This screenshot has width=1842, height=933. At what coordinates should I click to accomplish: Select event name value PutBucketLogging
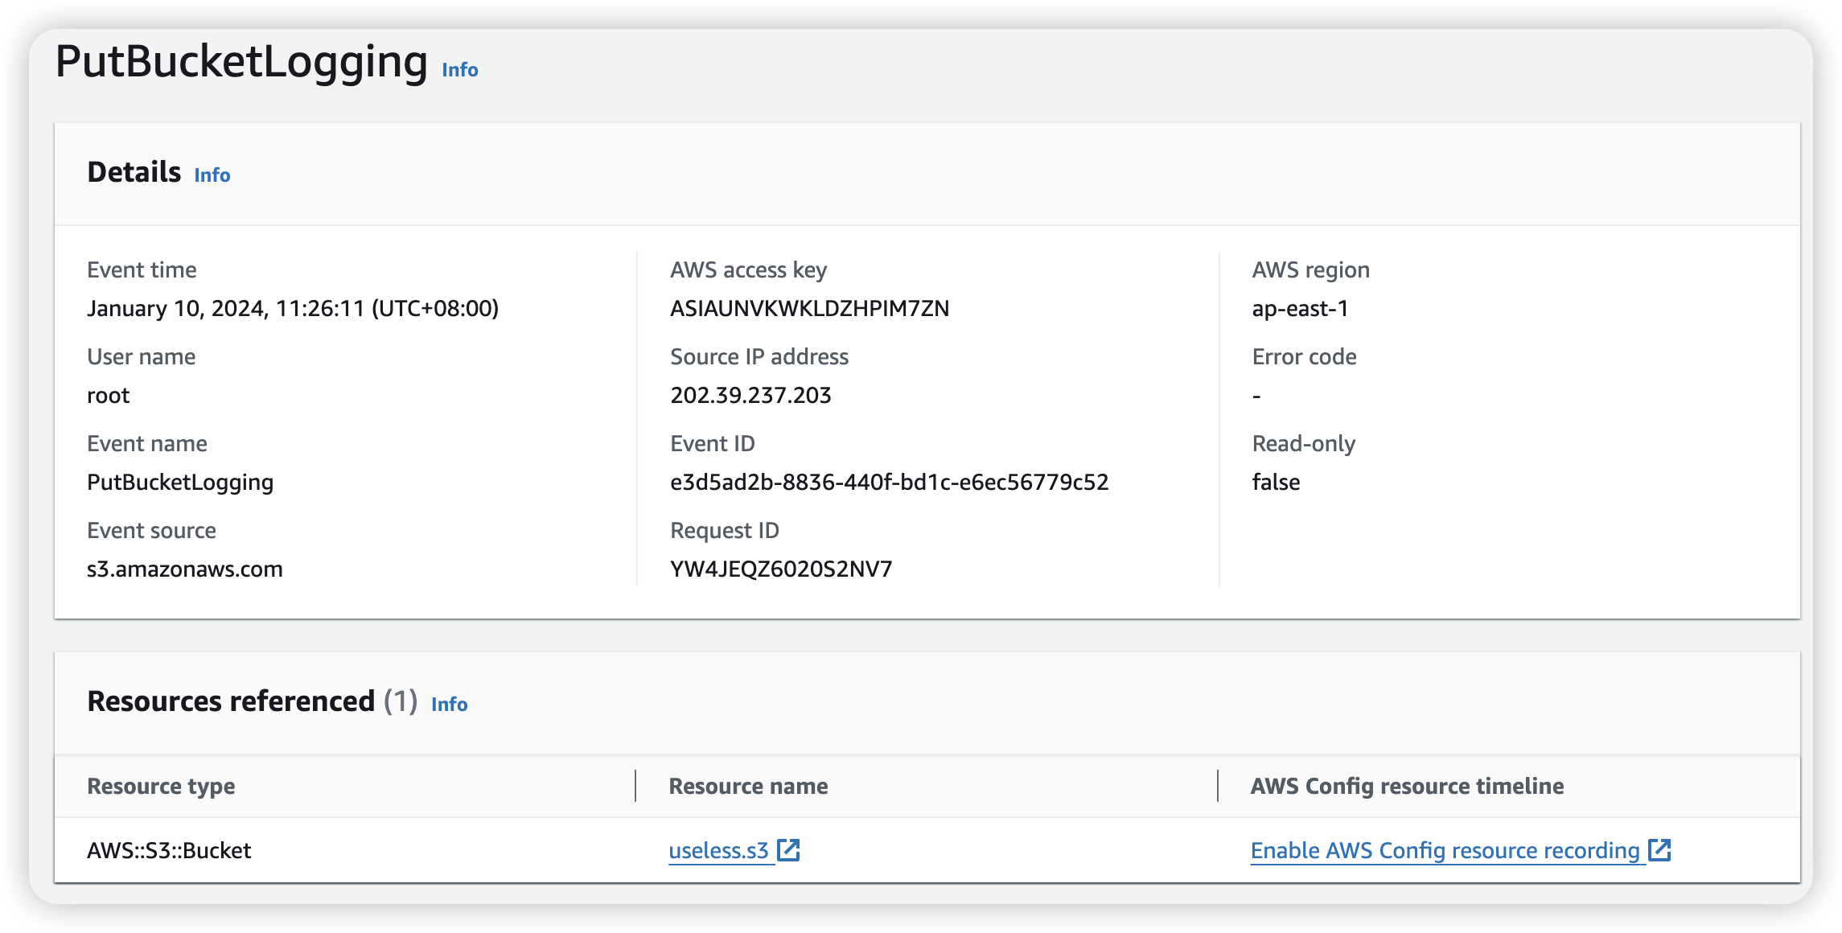180,482
